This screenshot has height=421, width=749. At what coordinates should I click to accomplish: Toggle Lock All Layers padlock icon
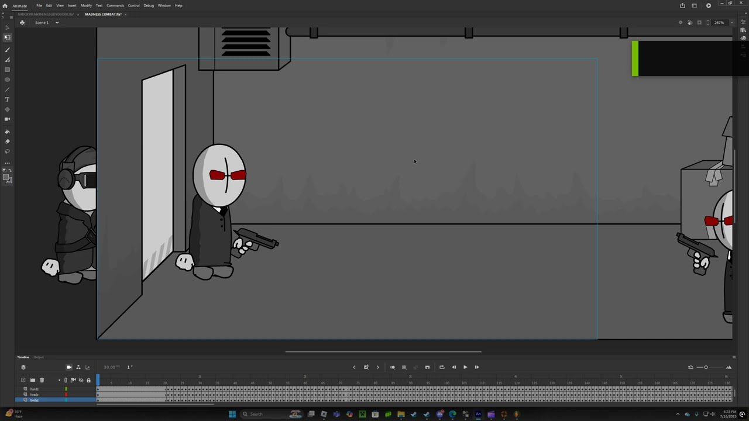tap(88, 380)
